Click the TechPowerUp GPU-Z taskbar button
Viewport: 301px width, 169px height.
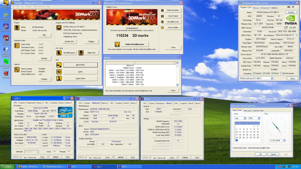coord(54,167)
